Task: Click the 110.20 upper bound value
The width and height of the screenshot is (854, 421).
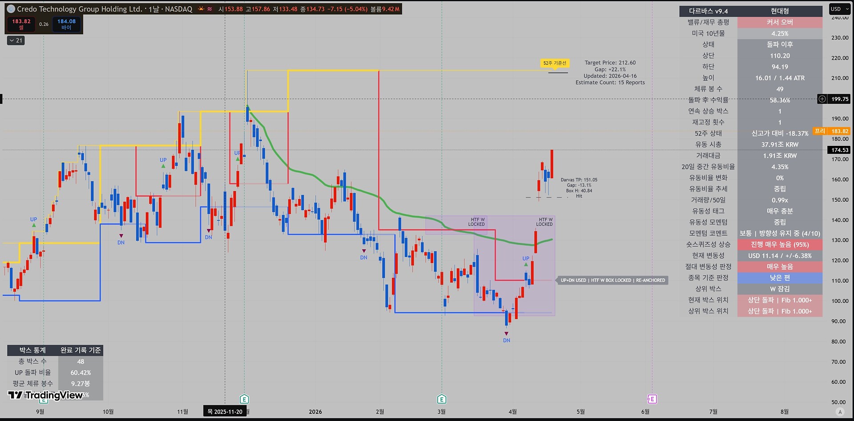Action: (x=780, y=56)
